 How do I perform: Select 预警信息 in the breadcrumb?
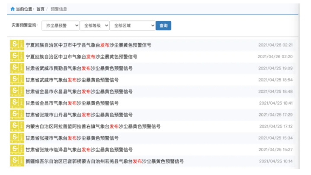(x=59, y=9)
